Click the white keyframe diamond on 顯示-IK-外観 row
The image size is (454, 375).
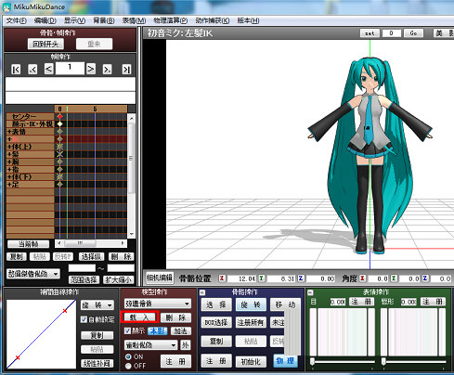(59, 123)
